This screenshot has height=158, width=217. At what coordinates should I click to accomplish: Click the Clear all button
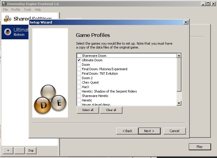pos(111,110)
